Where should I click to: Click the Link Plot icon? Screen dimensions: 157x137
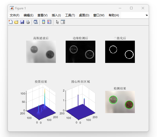36,22
